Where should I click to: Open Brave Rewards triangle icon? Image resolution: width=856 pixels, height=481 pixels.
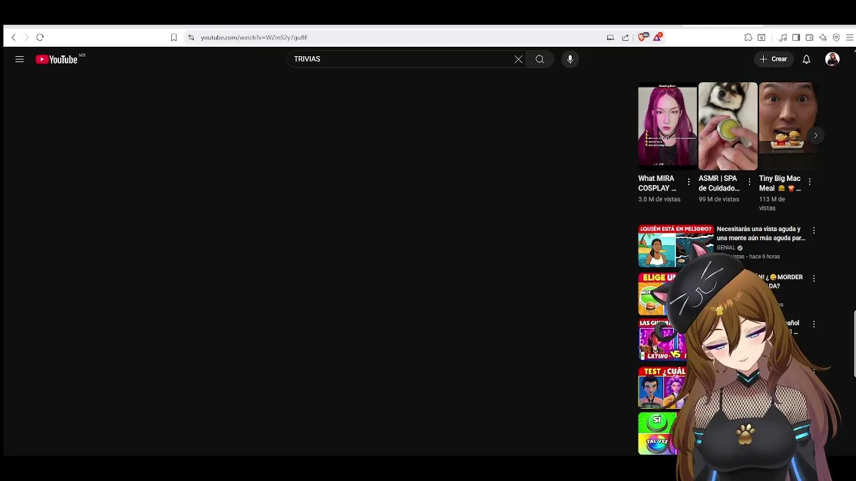point(658,37)
